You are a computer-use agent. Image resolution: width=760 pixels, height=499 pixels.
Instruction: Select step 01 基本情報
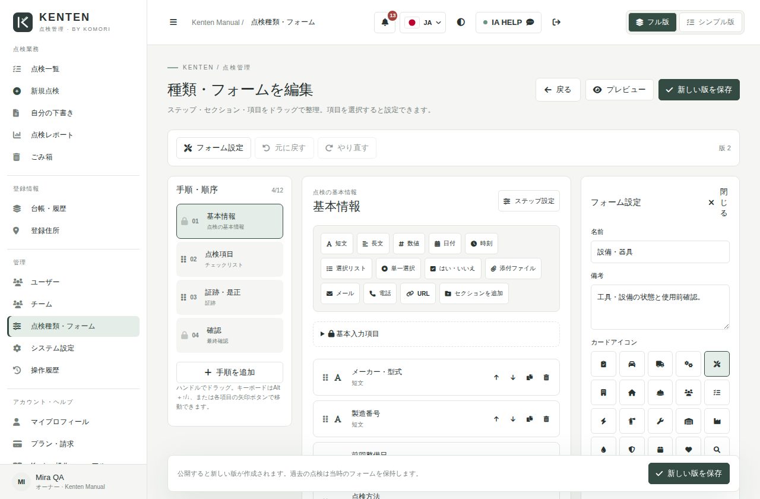pyautogui.click(x=230, y=221)
